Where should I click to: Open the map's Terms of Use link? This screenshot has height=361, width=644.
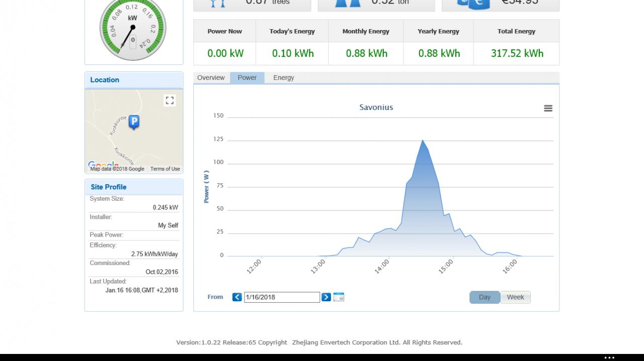(165, 169)
